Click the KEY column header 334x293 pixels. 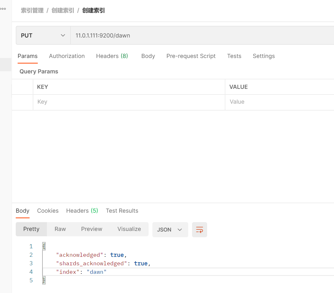click(42, 87)
